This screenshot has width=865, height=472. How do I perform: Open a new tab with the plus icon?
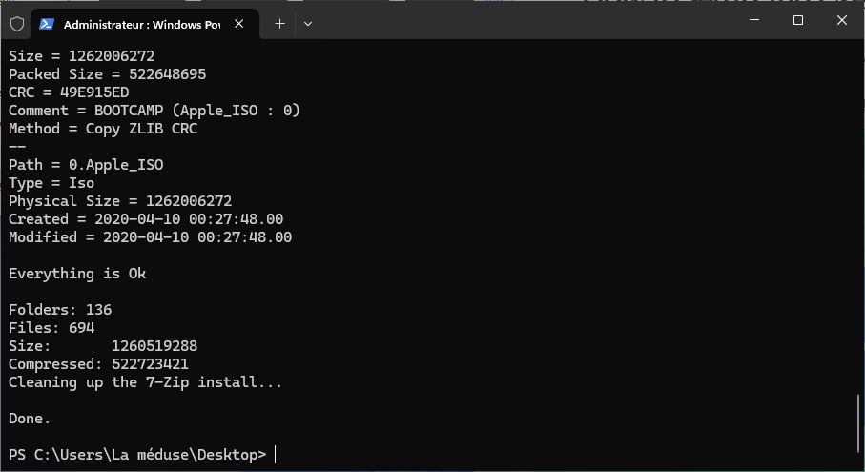(279, 24)
